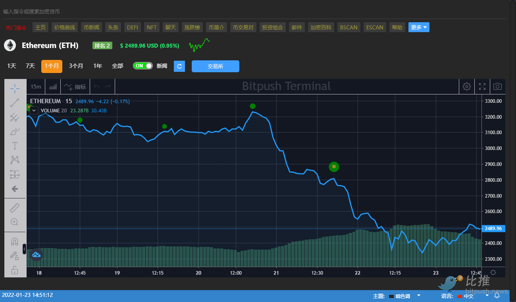Open chart settings gear
Screen dimensions: 516x302
point(467,87)
